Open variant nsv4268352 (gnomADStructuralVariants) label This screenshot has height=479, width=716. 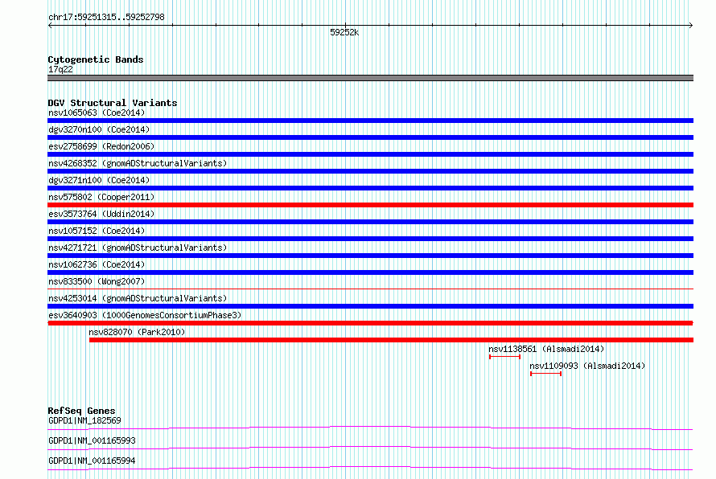click(x=138, y=163)
